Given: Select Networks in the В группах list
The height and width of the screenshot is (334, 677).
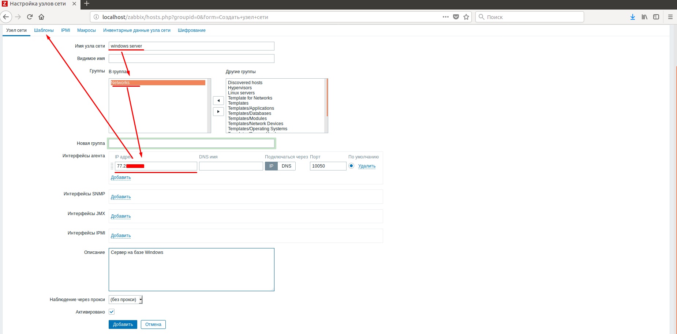Looking at the screenshot, I should point(158,83).
